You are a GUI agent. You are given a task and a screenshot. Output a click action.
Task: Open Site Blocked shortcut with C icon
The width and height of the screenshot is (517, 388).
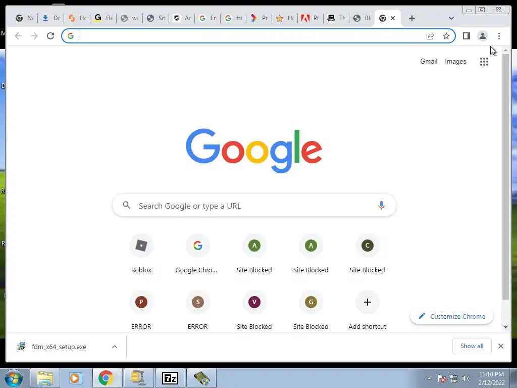[x=368, y=254]
